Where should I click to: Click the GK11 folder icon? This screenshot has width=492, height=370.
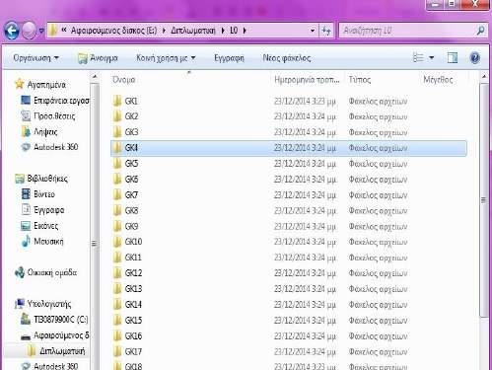pos(117,258)
